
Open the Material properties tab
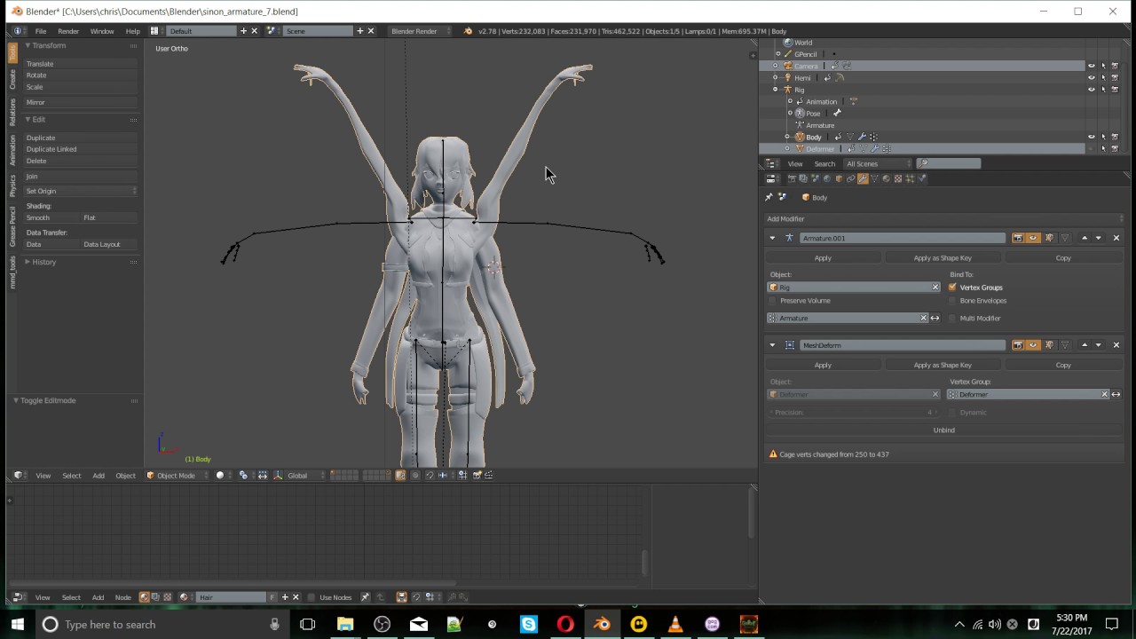pos(886,178)
